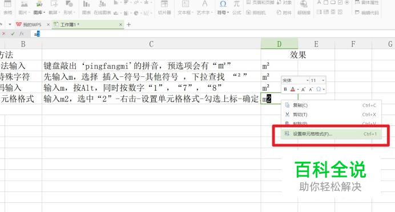Insert an option button form control
This screenshot has height=212, width=395.
point(347,2)
